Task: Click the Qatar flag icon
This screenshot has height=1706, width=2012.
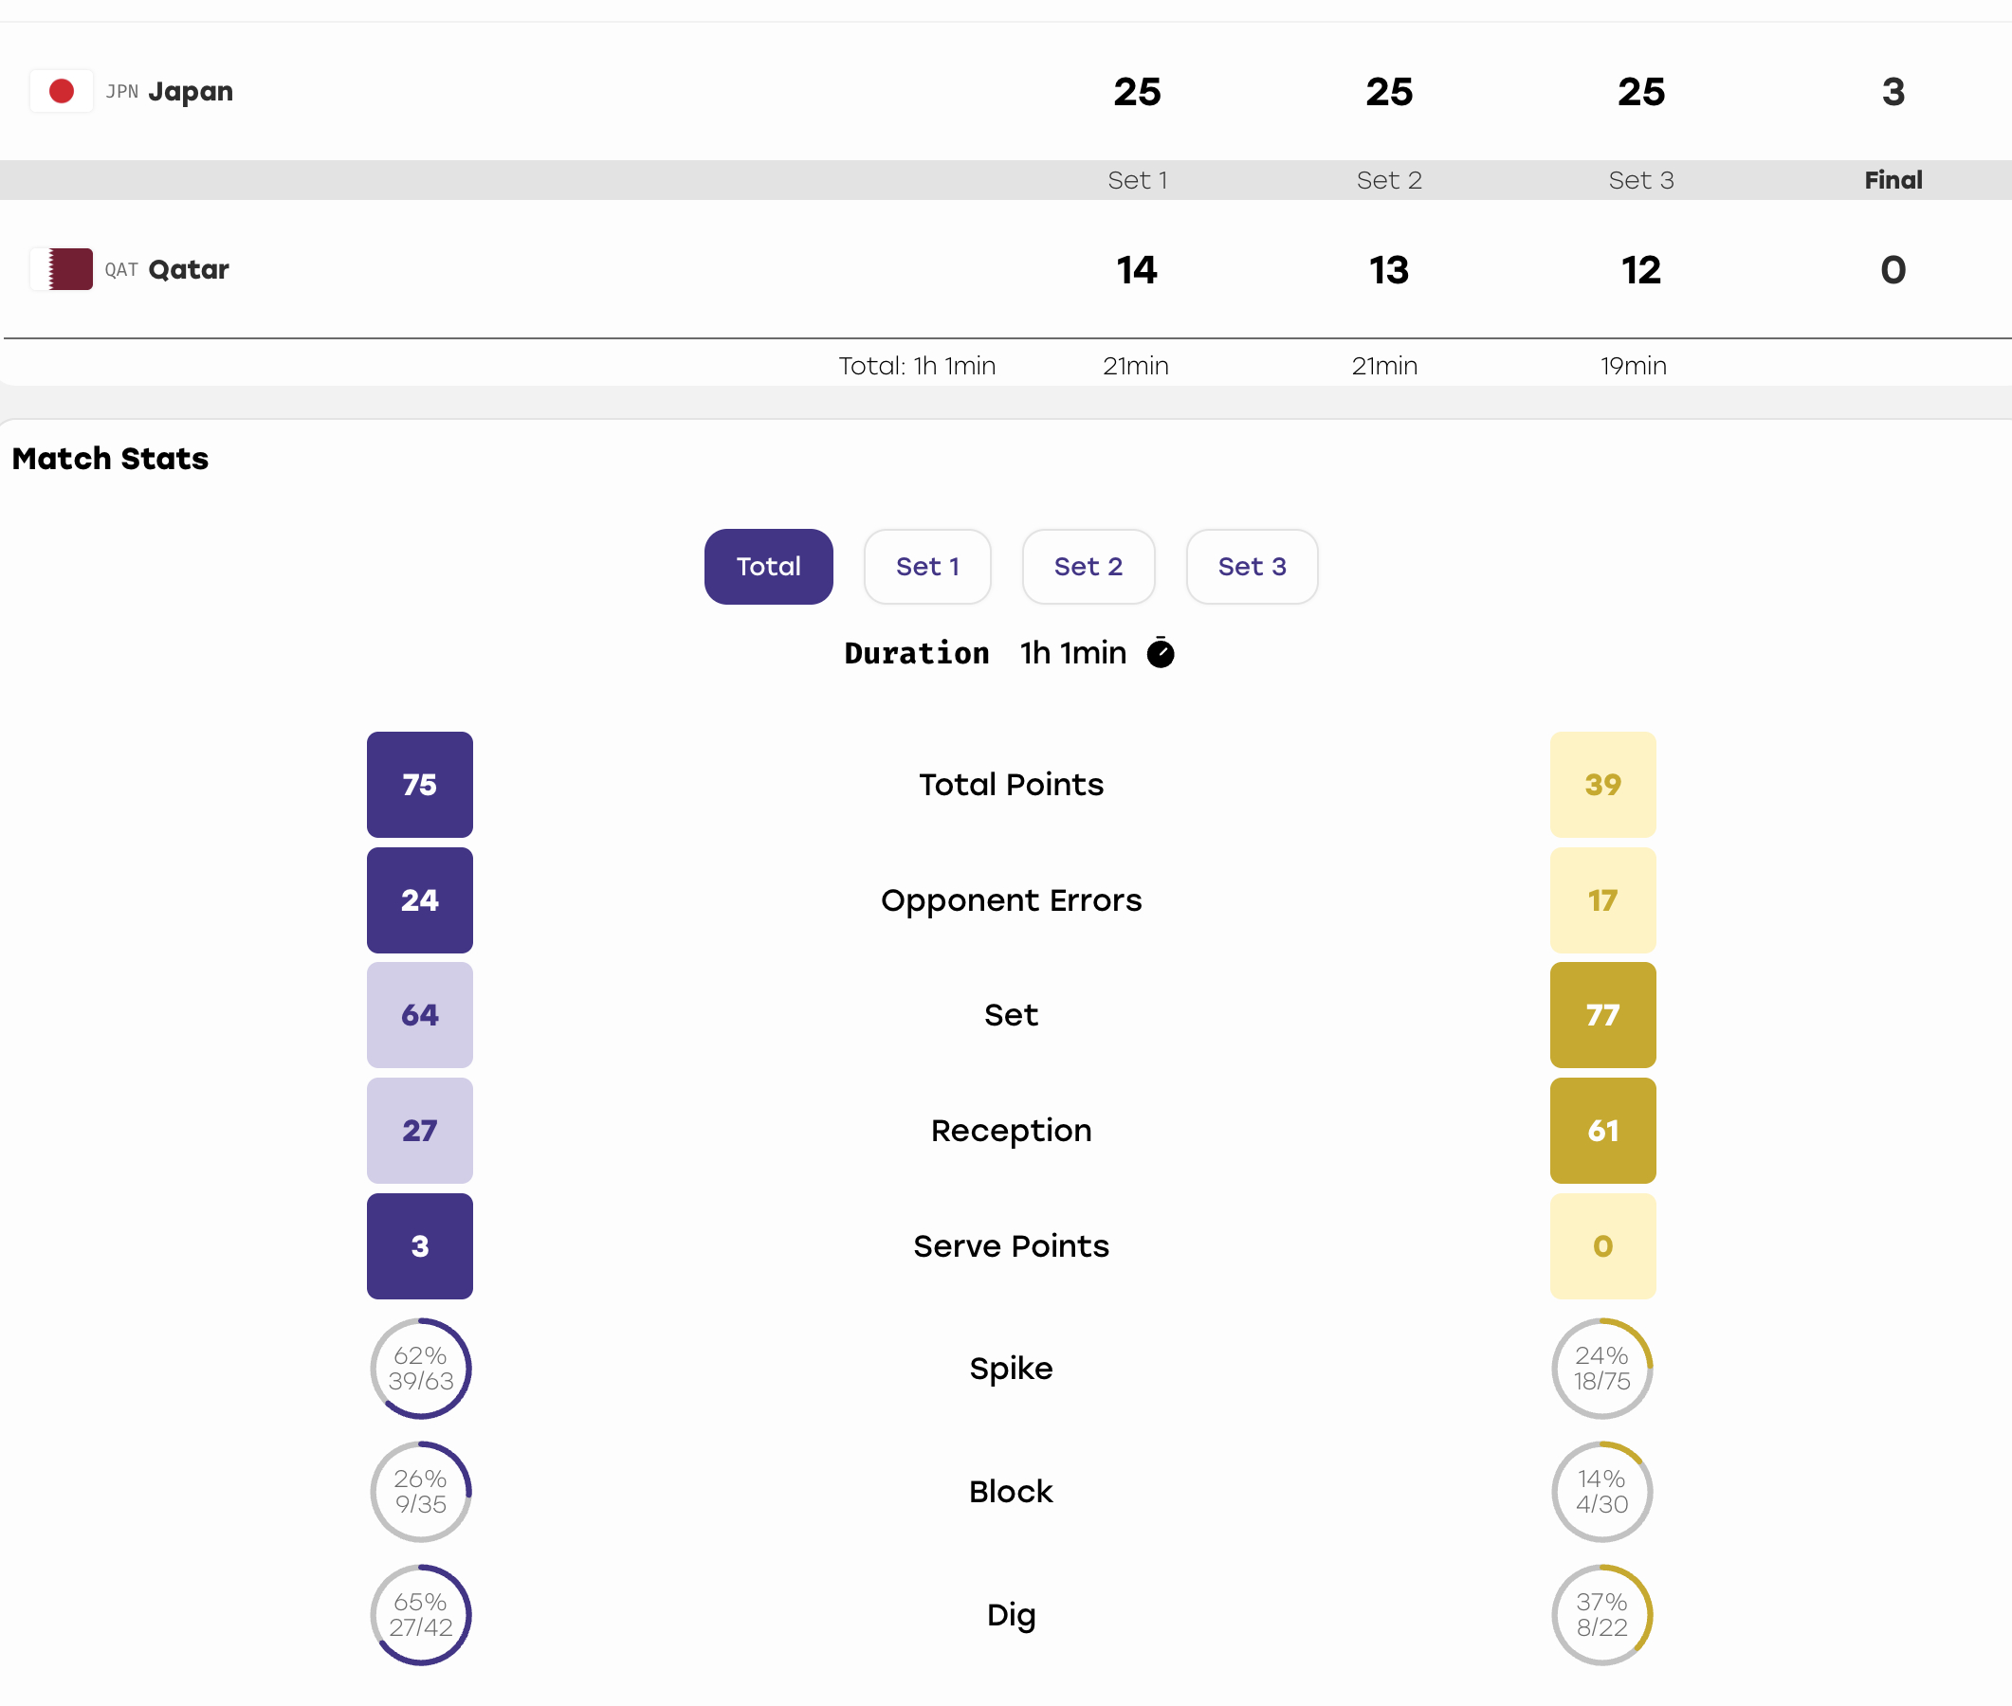Action: (x=62, y=269)
